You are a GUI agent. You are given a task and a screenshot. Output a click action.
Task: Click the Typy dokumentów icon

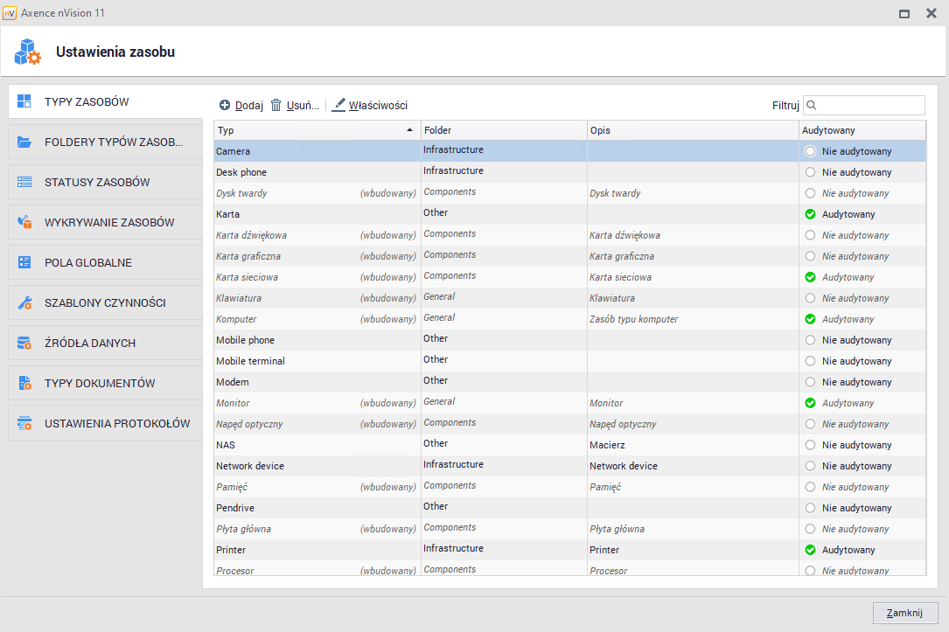click(24, 383)
